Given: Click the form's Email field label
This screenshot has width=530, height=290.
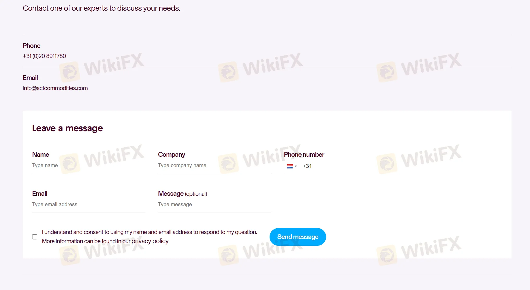Looking at the screenshot, I should tap(40, 194).
